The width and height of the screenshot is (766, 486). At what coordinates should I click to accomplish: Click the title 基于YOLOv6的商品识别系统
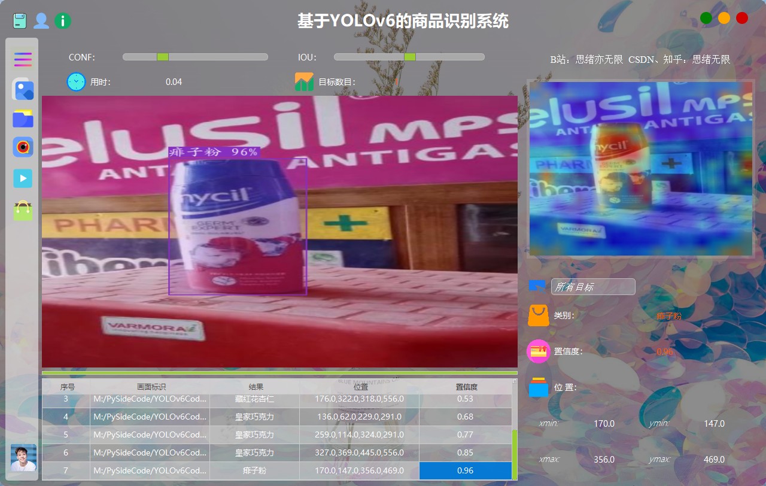tap(403, 22)
